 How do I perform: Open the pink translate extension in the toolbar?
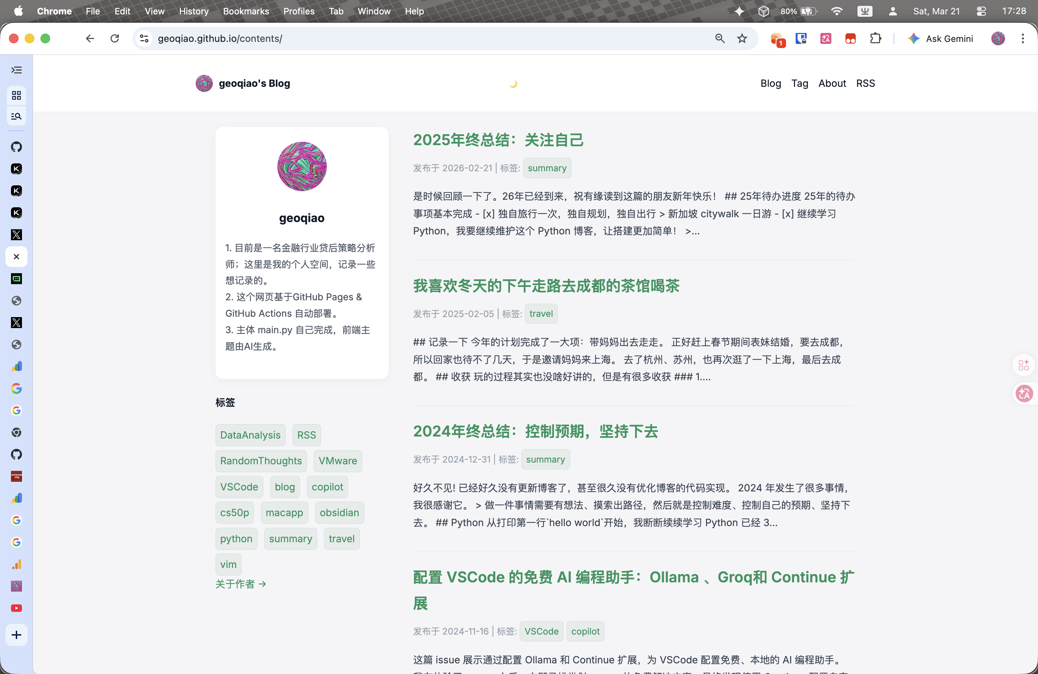[x=826, y=38]
